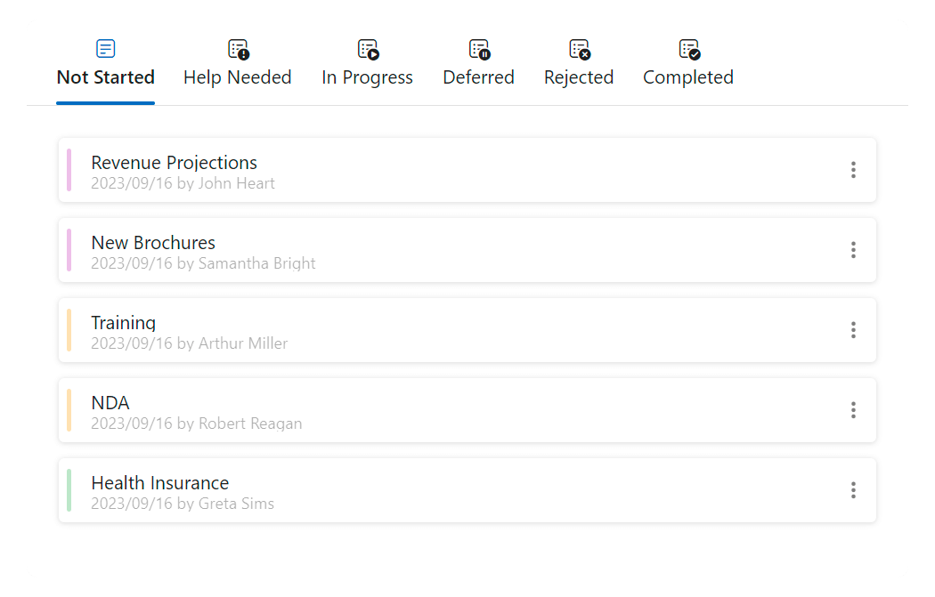Open the NDA task kebab menu
Screen dimensions: 935x597
pyautogui.click(x=853, y=410)
